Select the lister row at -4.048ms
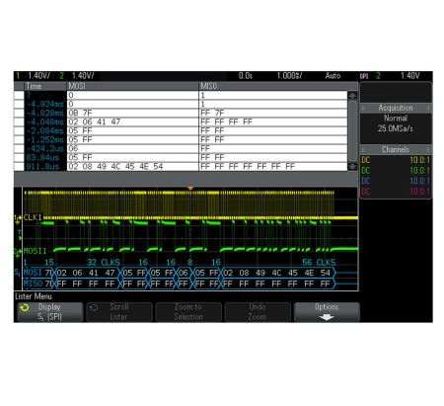Screen dimensions: 444x406 [181, 122]
